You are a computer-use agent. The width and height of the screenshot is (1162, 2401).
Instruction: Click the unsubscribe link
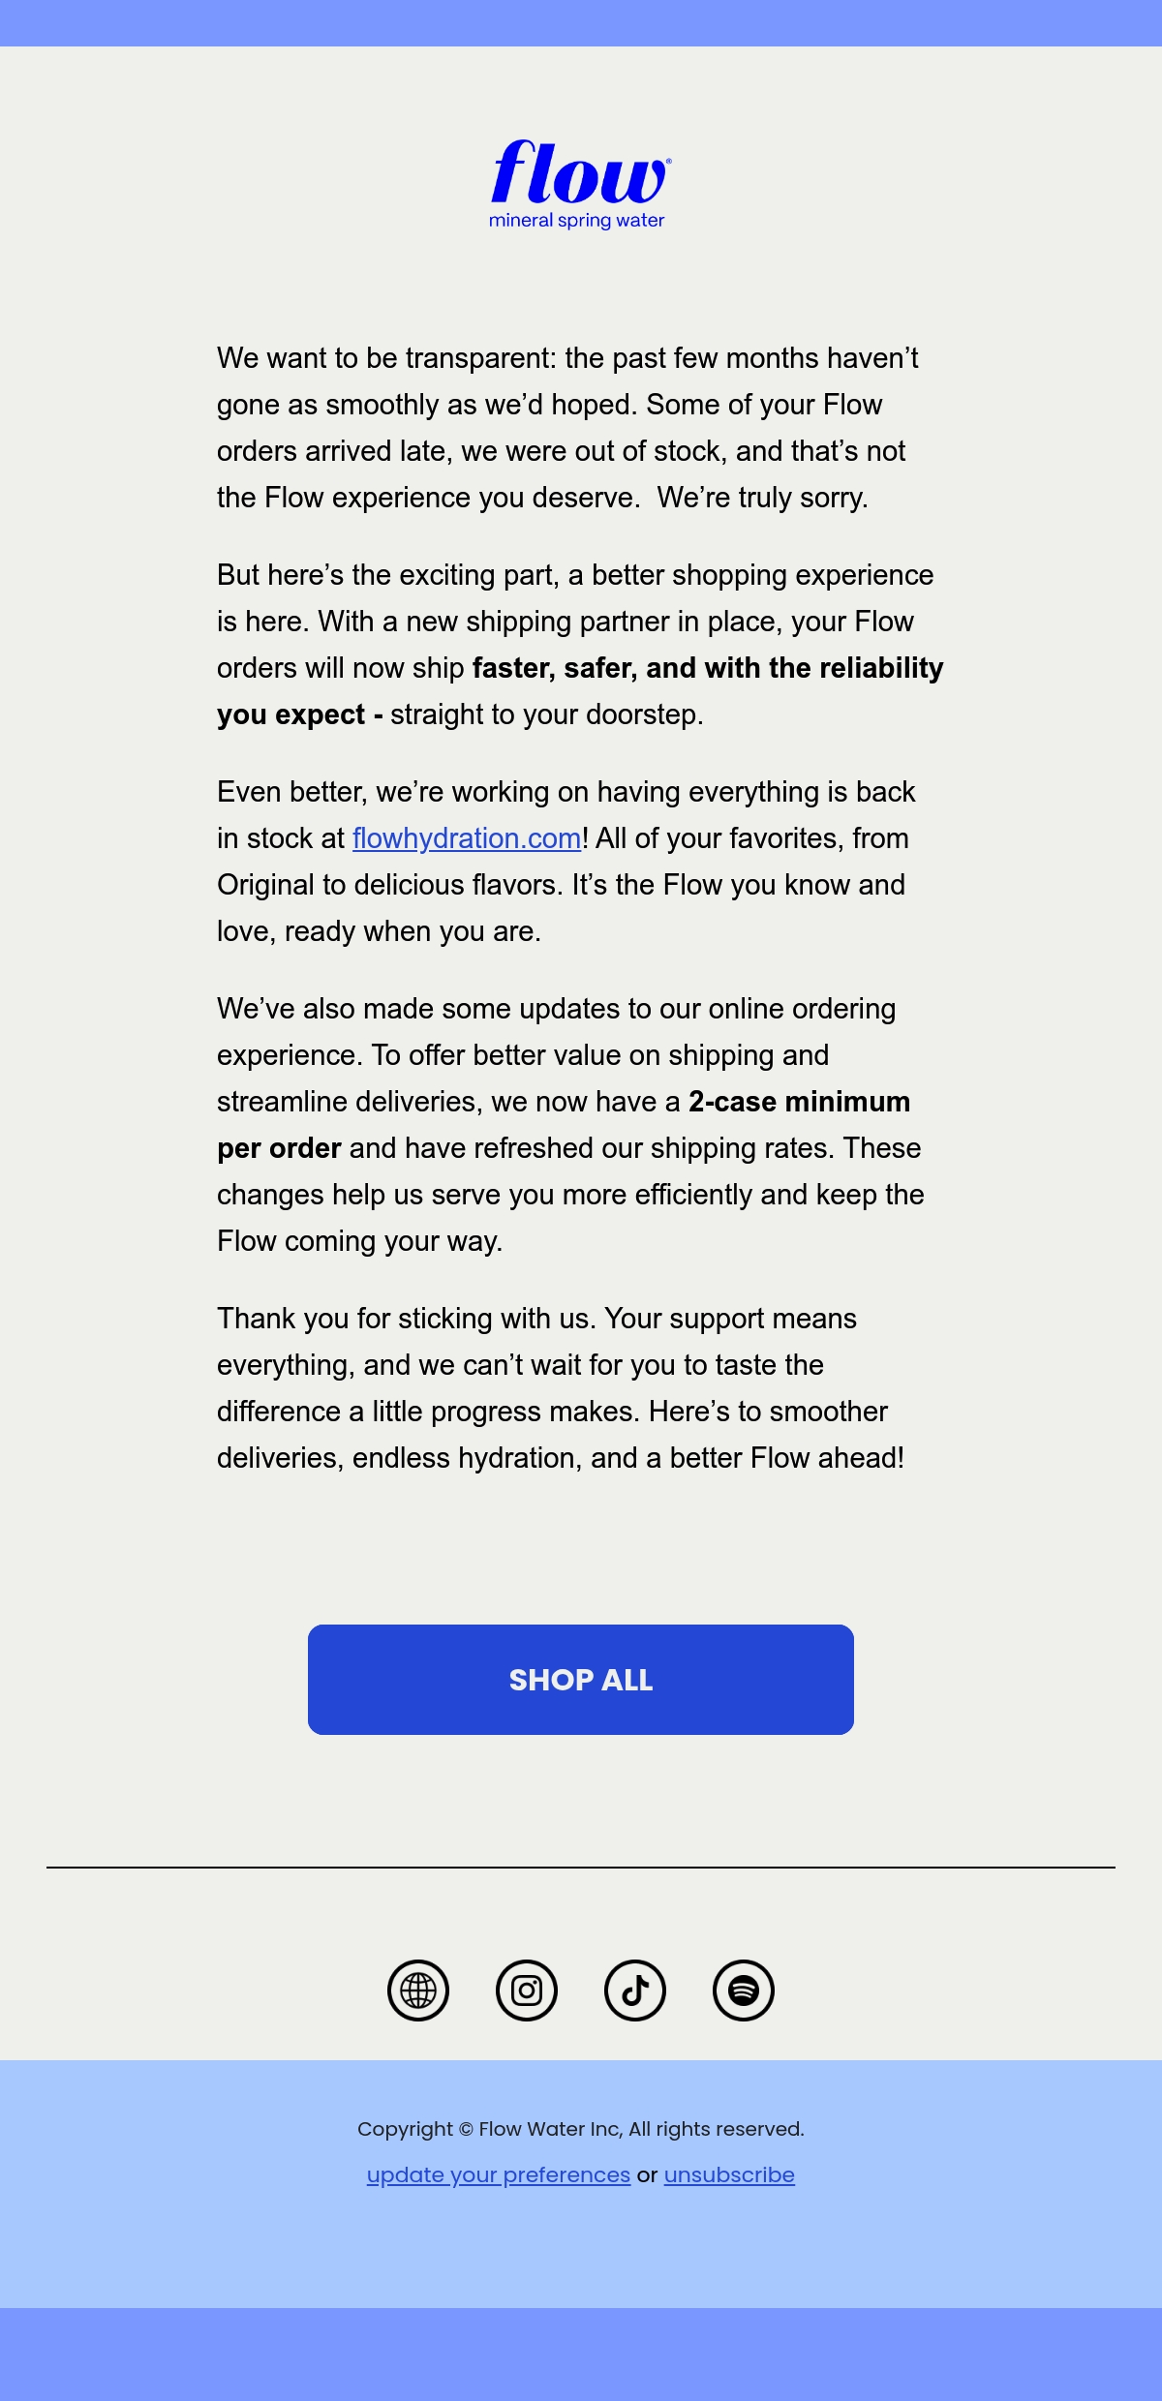click(x=729, y=2174)
